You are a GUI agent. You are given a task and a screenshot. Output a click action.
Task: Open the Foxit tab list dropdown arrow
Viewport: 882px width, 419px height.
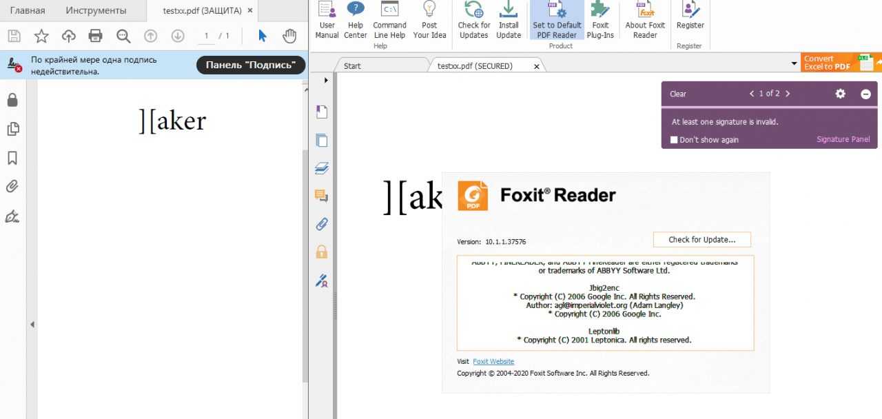click(794, 64)
